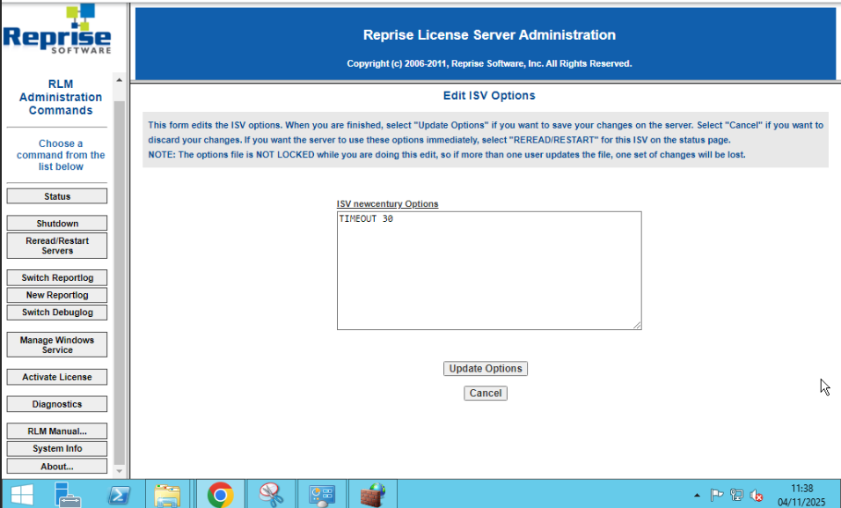This screenshot has width=841, height=508.
Task: Switch to the Google Chrome taskbar icon
Action: [x=221, y=494]
